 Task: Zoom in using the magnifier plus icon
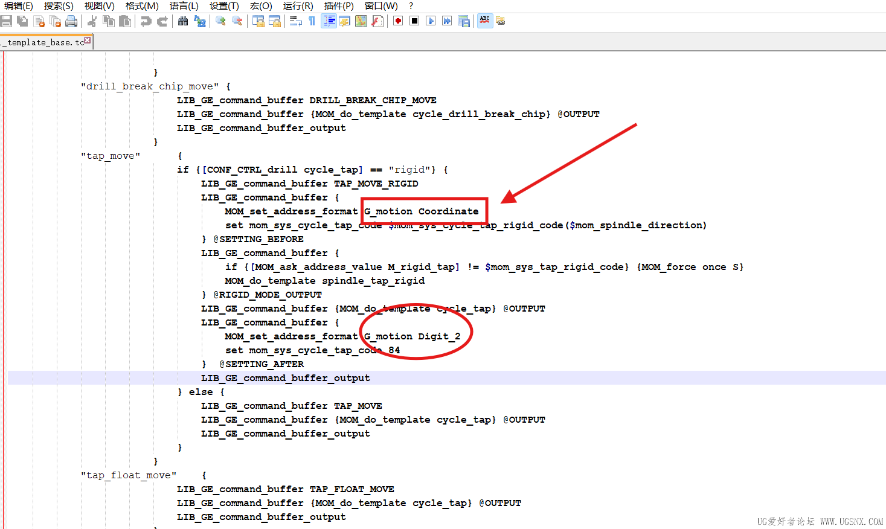tap(220, 22)
